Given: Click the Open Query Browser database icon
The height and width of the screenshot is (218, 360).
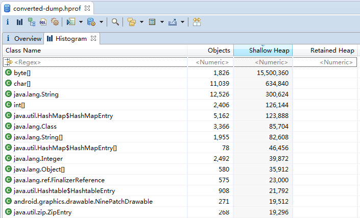Looking at the screenshot, I should click(x=91, y=22).
